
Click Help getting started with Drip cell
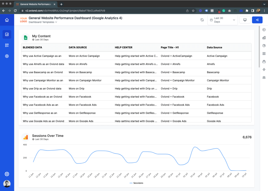pos(136,89)
